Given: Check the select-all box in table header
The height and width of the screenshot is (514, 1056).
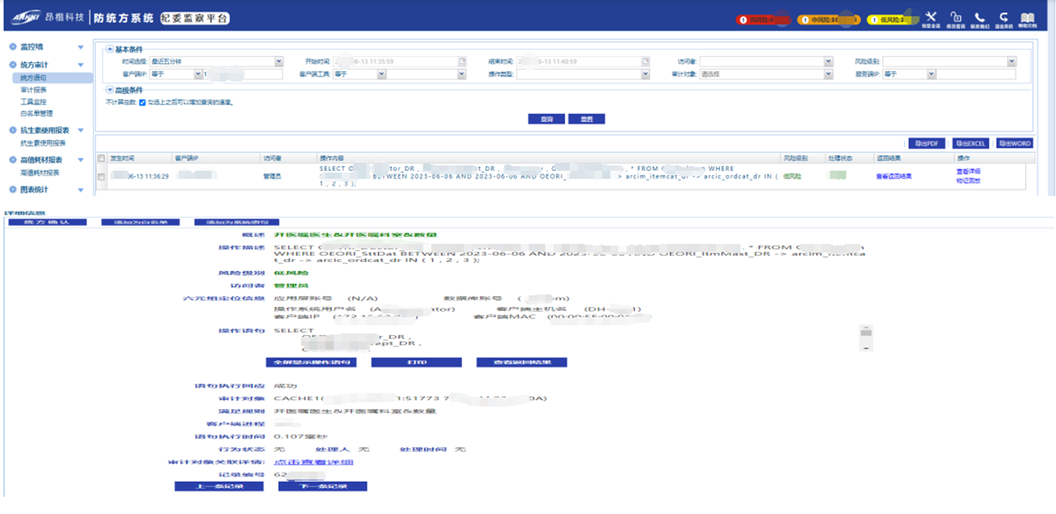Looking at the screenshot, I should [x=102, y=157].
